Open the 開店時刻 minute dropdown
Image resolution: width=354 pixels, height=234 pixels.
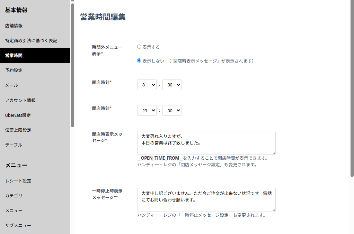pos(172,85)
